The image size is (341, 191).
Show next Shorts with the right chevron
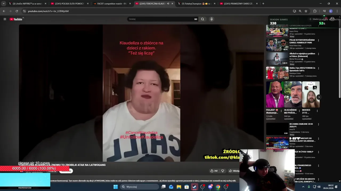pyautogui.click(x=319, y=97)
